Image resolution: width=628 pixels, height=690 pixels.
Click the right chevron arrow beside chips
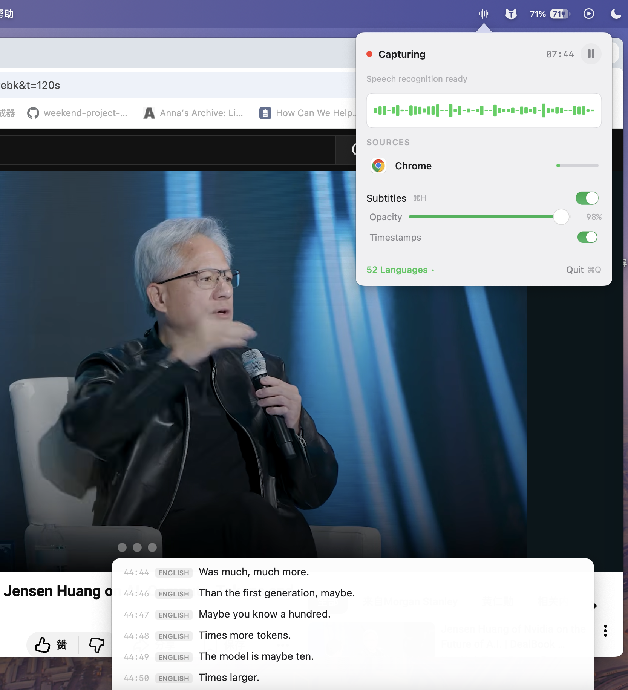click(x=596, y=606)
